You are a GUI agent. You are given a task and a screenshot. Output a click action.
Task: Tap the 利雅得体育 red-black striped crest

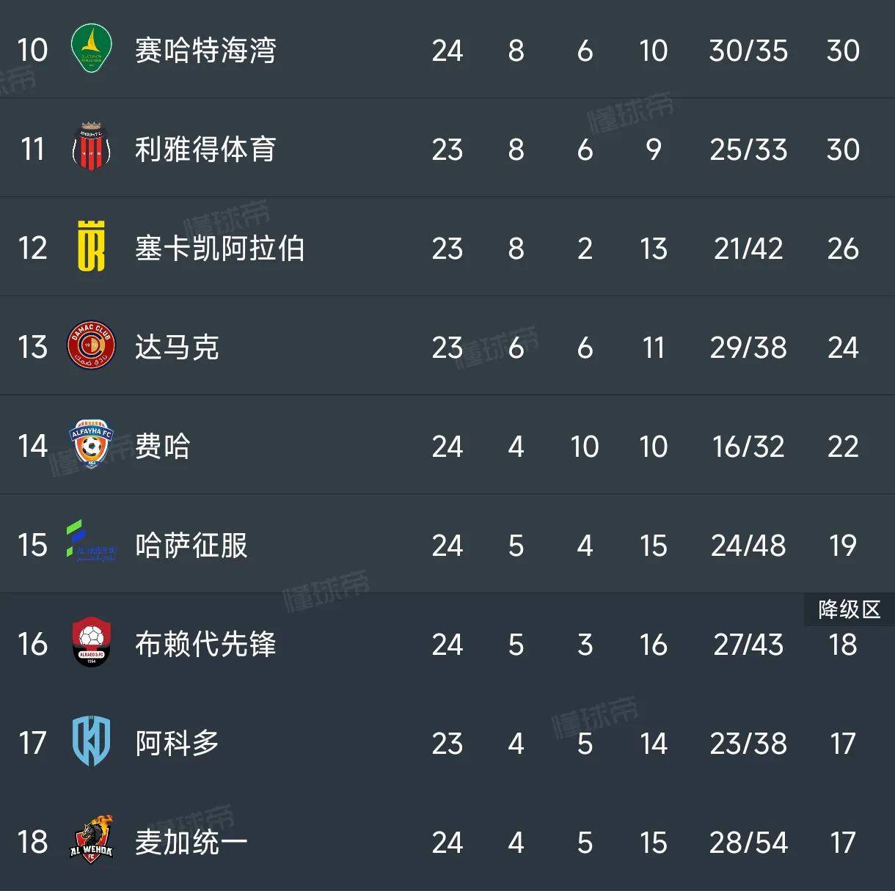(91, 148)
